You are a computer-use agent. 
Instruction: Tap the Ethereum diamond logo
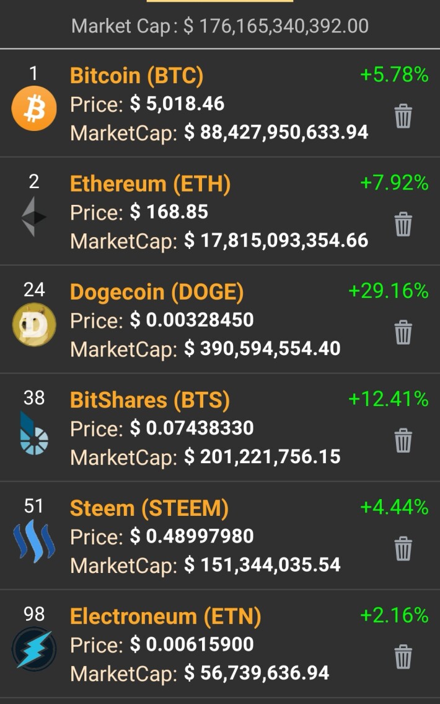34,217
